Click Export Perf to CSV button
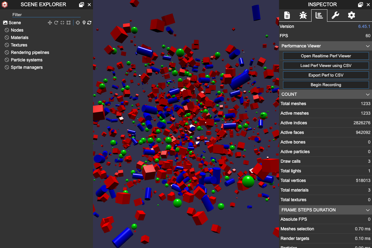 (x=326, y=75)
